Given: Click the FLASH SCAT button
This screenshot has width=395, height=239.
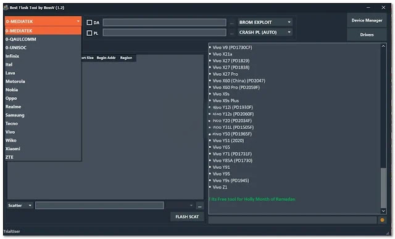Looking at the screenshot, I should coord(187,216).
